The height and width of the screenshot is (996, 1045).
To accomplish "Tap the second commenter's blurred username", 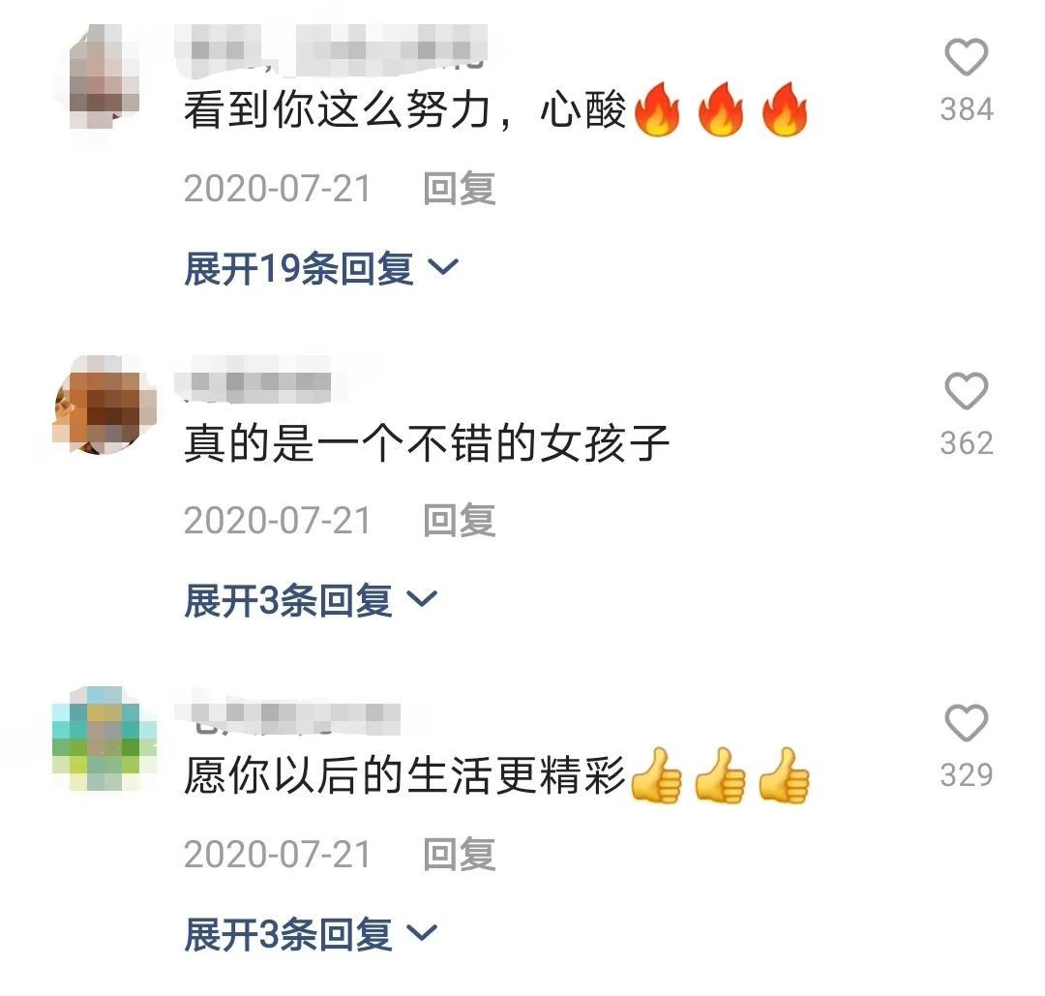I will [x=254, y=380].
